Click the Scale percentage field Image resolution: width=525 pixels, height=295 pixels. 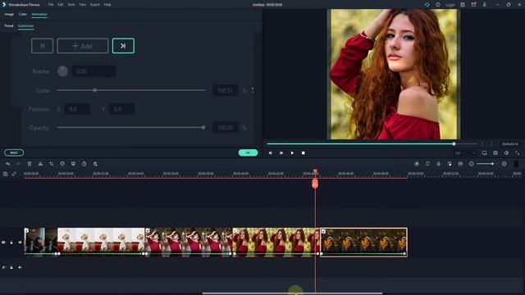[x=225, y=90]
